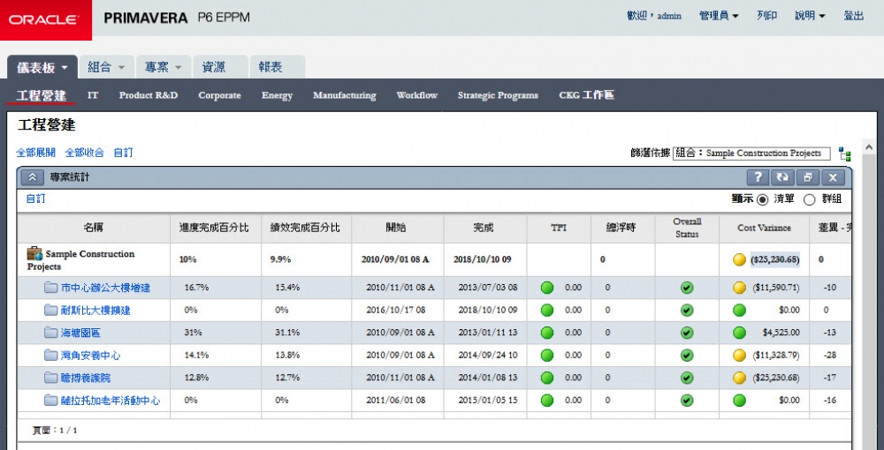Screen dimensions: 884x450
Task: Click green TPI indicator for 市中心辦公大樓增建
Action: click(547, 288)
